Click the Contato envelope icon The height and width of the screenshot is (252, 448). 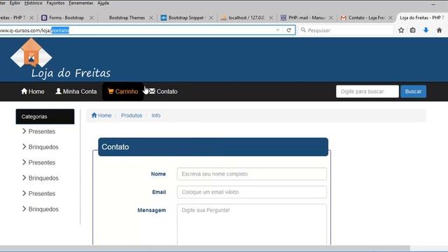pyautogui.click(x=152, y=91)
